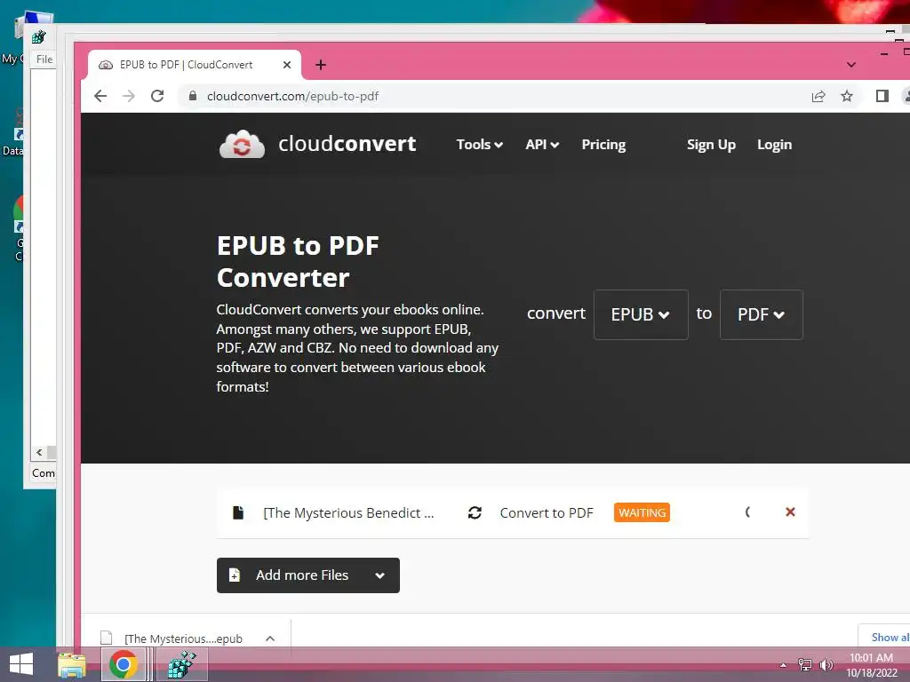Remove the file with red X
The width and height of the screenshot is (910, 682).
tap(790, 511)
